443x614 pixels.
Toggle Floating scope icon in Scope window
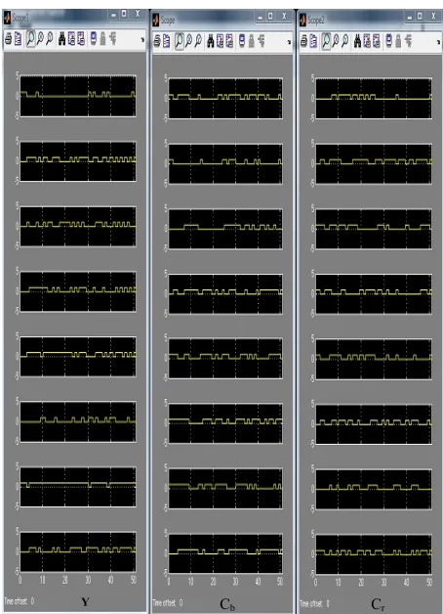tap(242, 41)
